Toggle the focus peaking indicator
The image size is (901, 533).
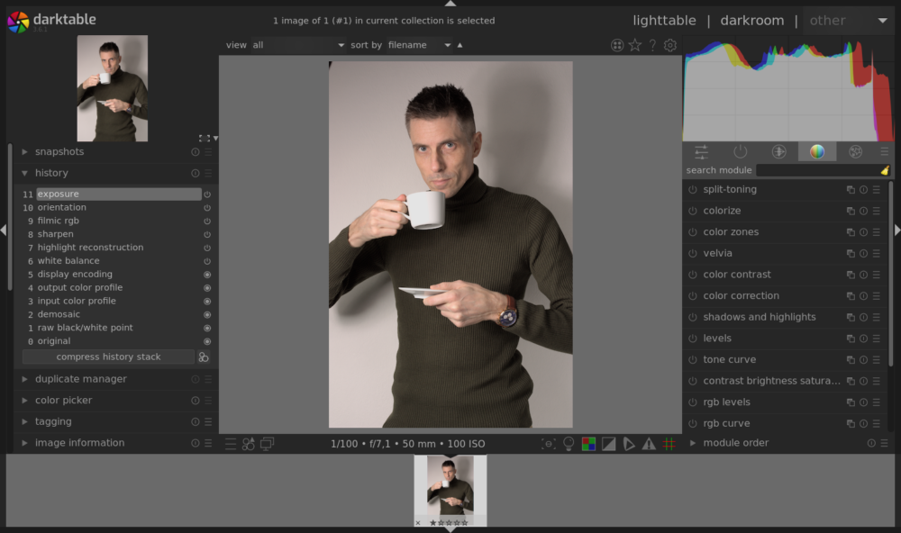pyautogui.click(x=549, y=443)
